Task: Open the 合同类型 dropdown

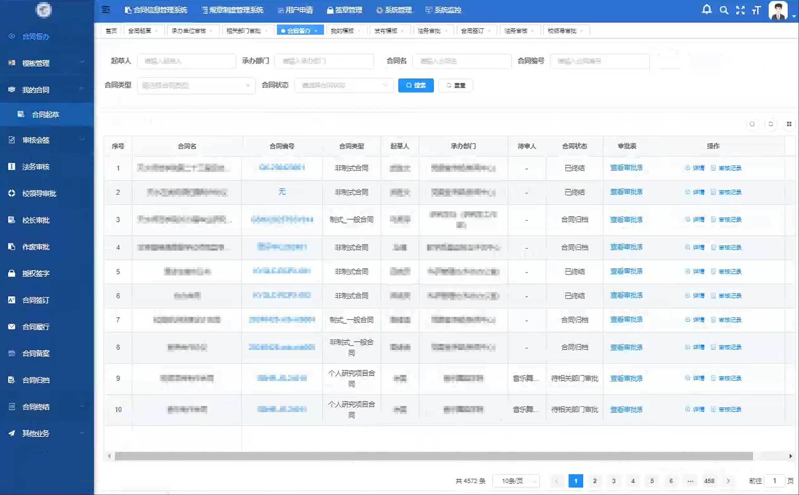Action: click(x=196, y=85)
